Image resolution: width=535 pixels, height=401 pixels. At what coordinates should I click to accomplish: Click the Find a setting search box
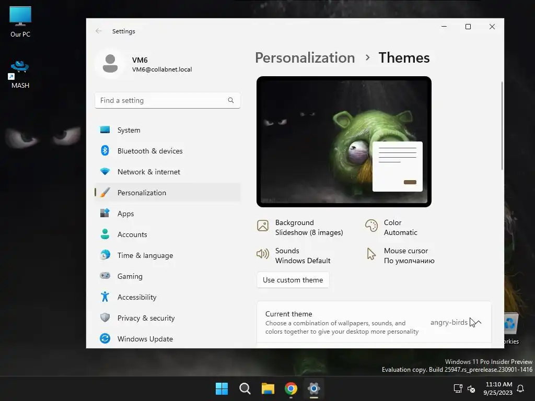(168, 100)
